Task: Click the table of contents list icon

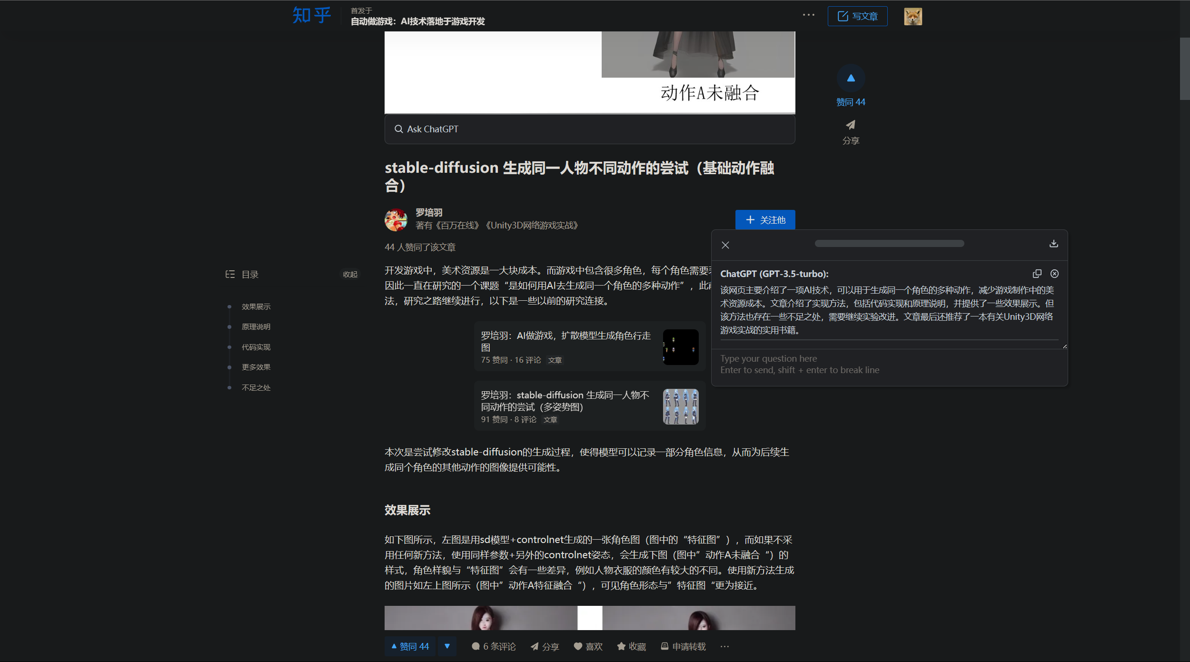Action: click(230, 274)
